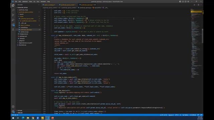Open variant_ros.py in Explorer
This screenshot has height=120, width=214.
pos(24,32)
